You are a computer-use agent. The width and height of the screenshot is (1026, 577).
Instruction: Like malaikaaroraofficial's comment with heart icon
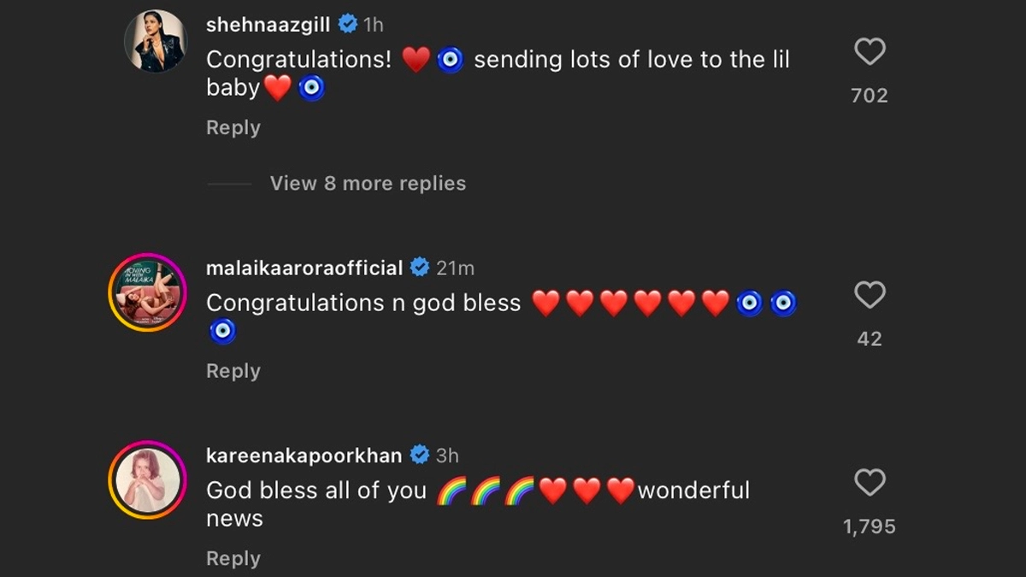pos(870,296)
